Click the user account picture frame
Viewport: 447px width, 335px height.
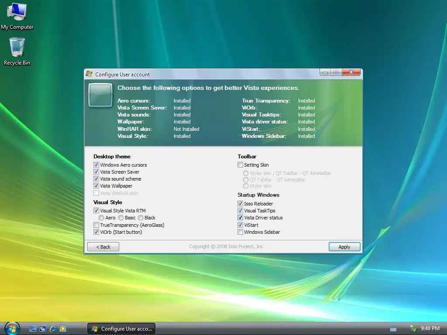click(x=100, y=95)
